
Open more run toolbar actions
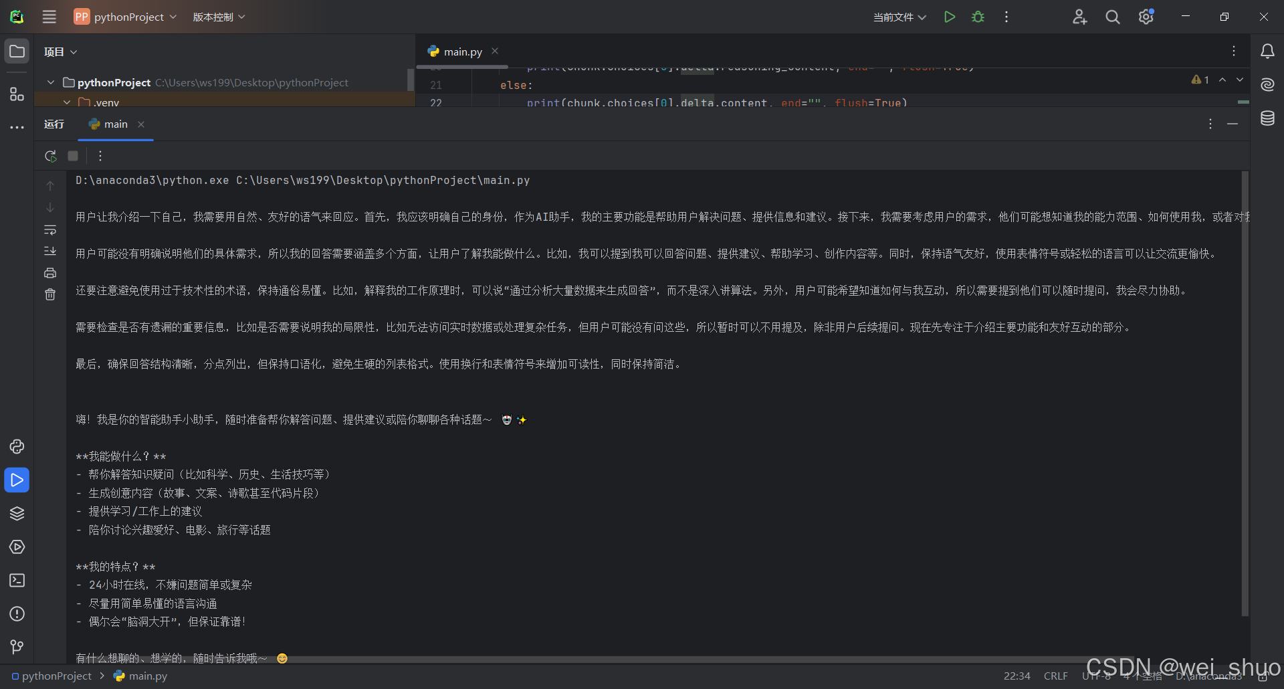pos(100,156)
